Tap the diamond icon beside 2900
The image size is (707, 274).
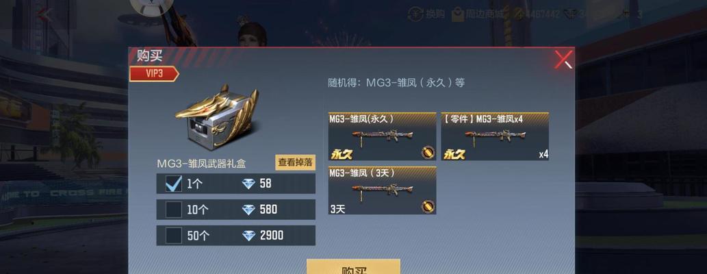coord(248,235)
